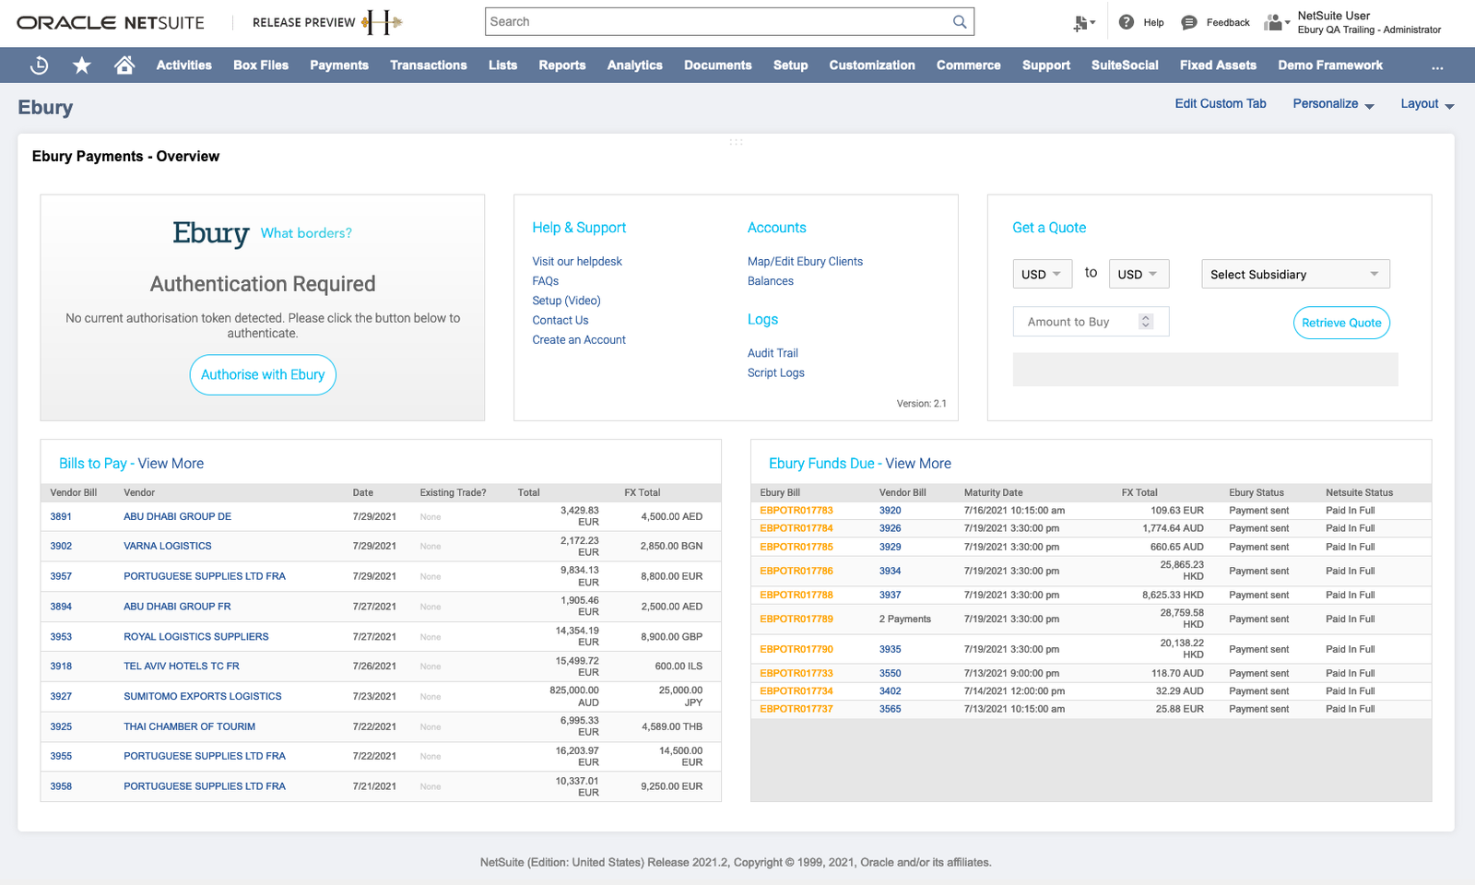Click the search magnifier icon
The image size is (1475, 885).
pyautogui.click(x=960, y=21)
